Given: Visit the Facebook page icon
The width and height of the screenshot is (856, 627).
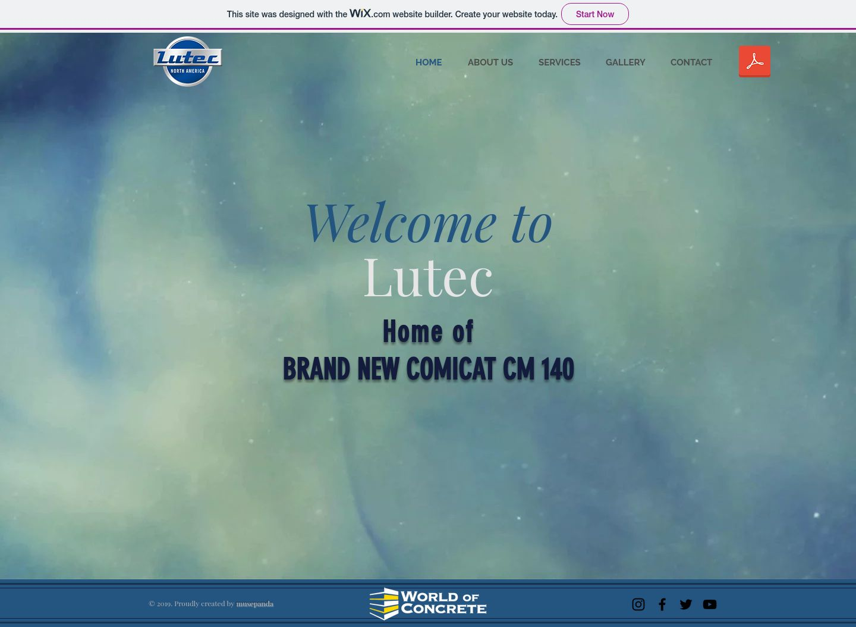Looking at the screenshot, I should pyautogui.click(x=662, y=604).
